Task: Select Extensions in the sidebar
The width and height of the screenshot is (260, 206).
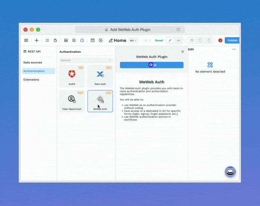Action: [x=31, y=80]
